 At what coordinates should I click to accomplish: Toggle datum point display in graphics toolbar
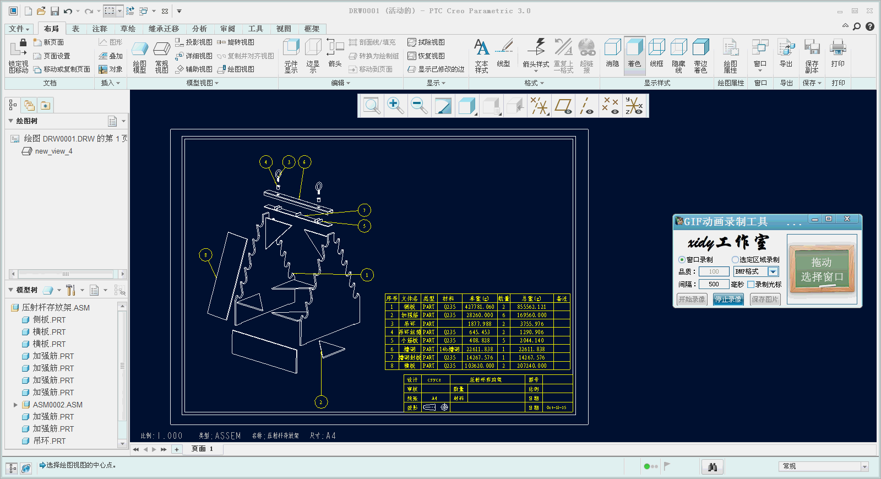click(x=610, y=105)
